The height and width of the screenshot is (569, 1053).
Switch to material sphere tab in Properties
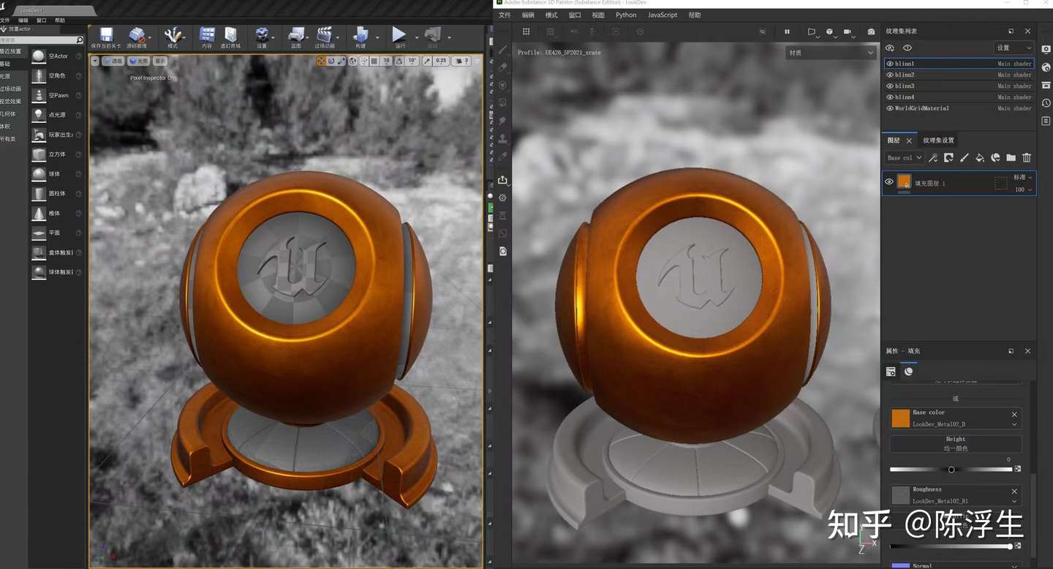click(908, 372)
